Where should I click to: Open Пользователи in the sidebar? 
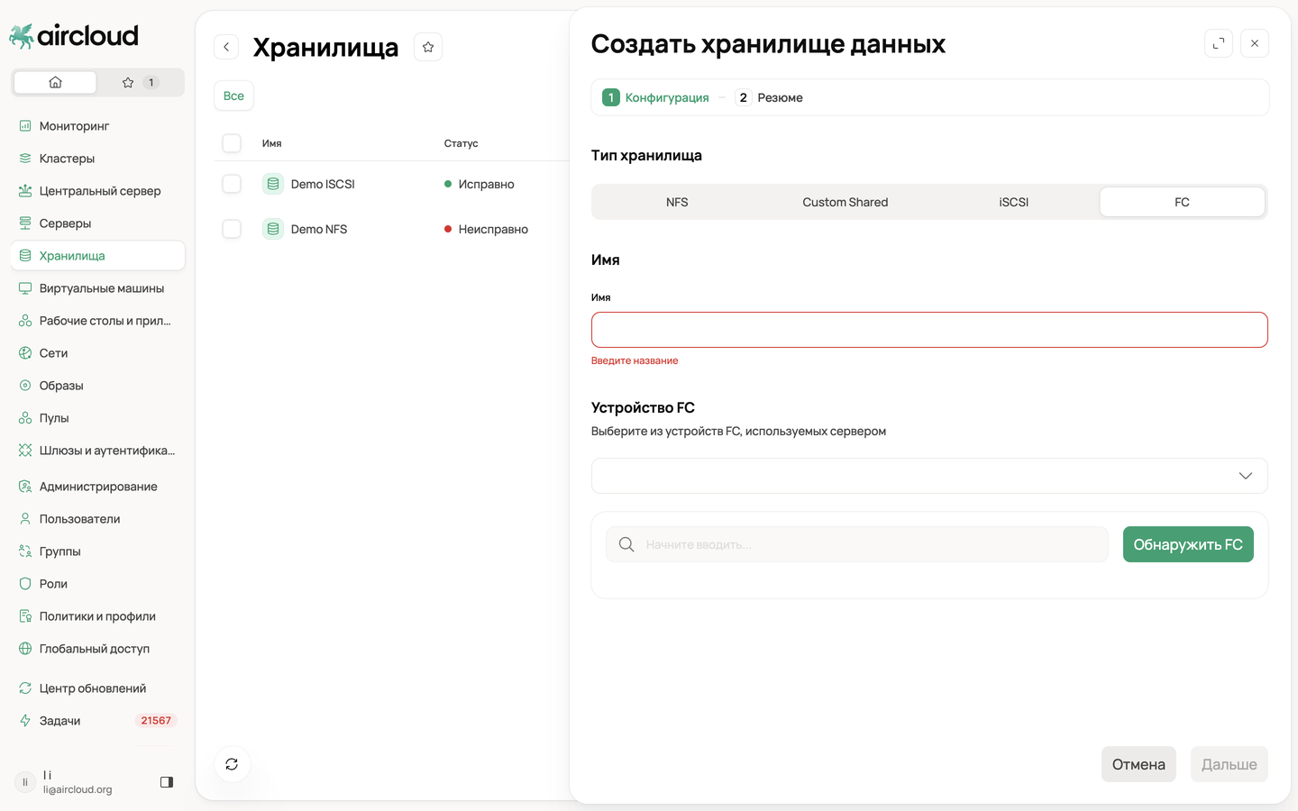pyautogui.click(x=97, y=519)
